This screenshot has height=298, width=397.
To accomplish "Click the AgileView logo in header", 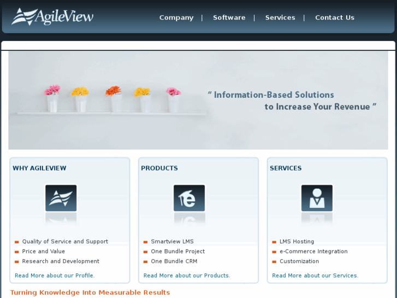I will pyautogui.click(x=52, y=17).
